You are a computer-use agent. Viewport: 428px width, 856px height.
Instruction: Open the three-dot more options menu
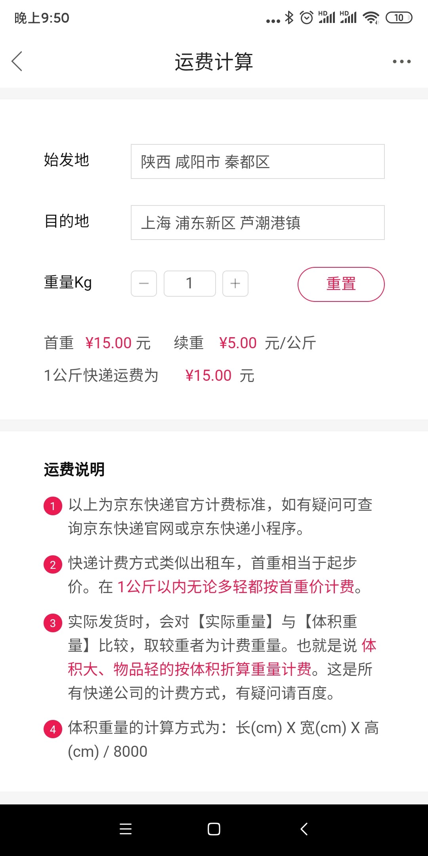(401, 61)
